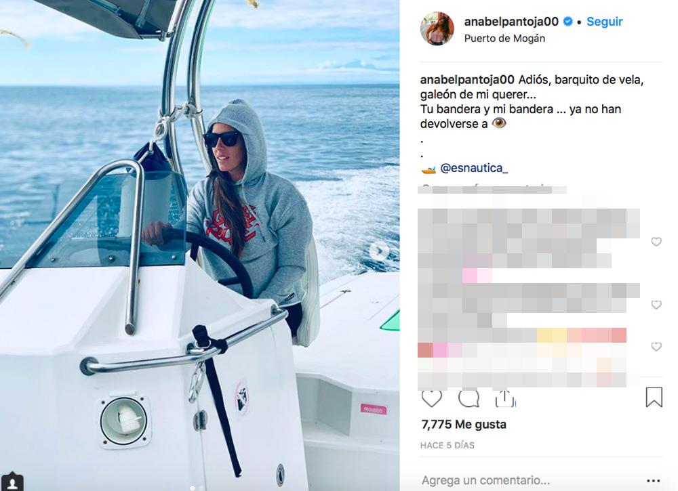Viewport: 678px width, 491px height.
Task: Click the verified badge next to username
Action: pos(567,21)
